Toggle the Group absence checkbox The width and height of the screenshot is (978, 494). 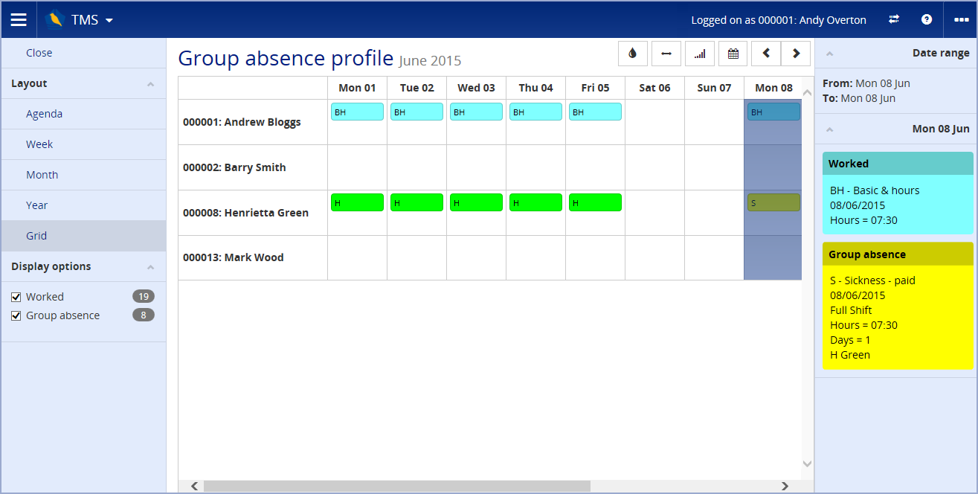pos(16,315)
